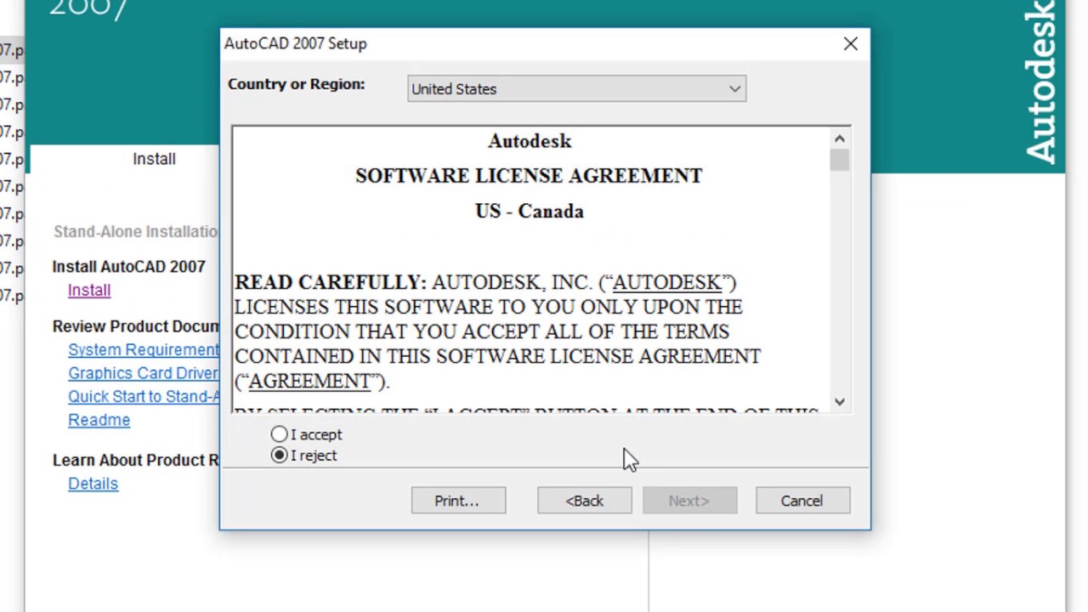The width and height of the screenshot is (1088, 612).
Task: Click the "Review Product Docum" heading
Action: coord(136,326)
